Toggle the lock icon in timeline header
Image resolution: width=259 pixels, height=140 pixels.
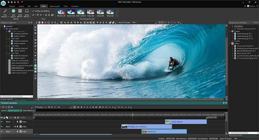click(4, 118)
